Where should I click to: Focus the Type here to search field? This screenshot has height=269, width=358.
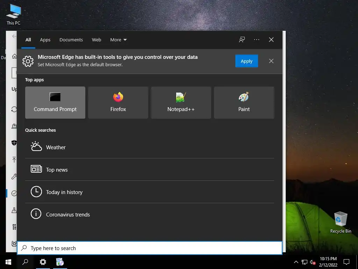(x=150, y=248)
